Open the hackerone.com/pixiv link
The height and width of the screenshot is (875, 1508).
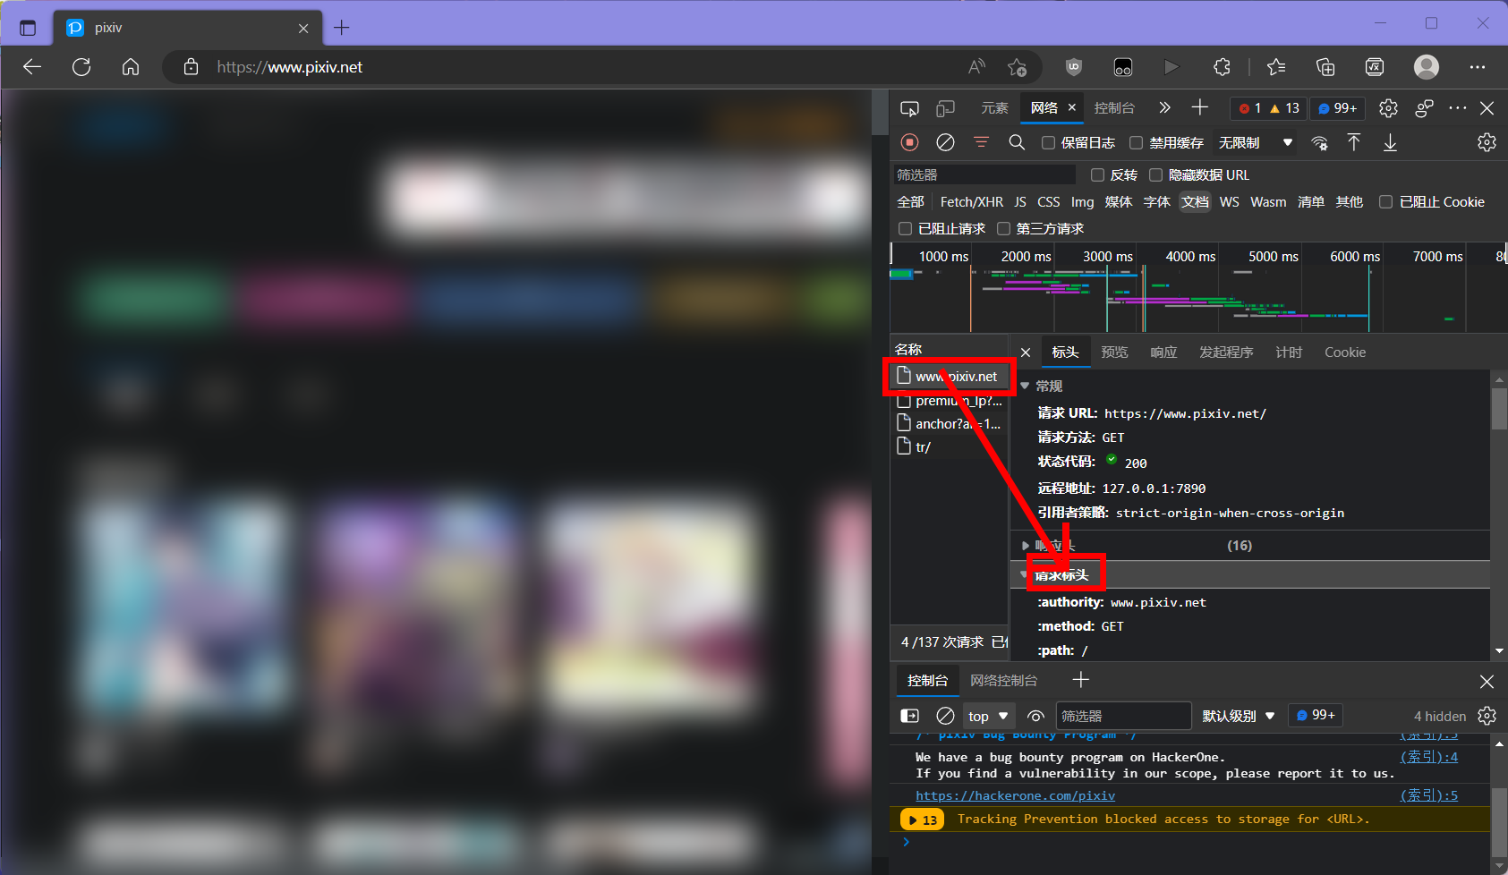pos(1015,795)
